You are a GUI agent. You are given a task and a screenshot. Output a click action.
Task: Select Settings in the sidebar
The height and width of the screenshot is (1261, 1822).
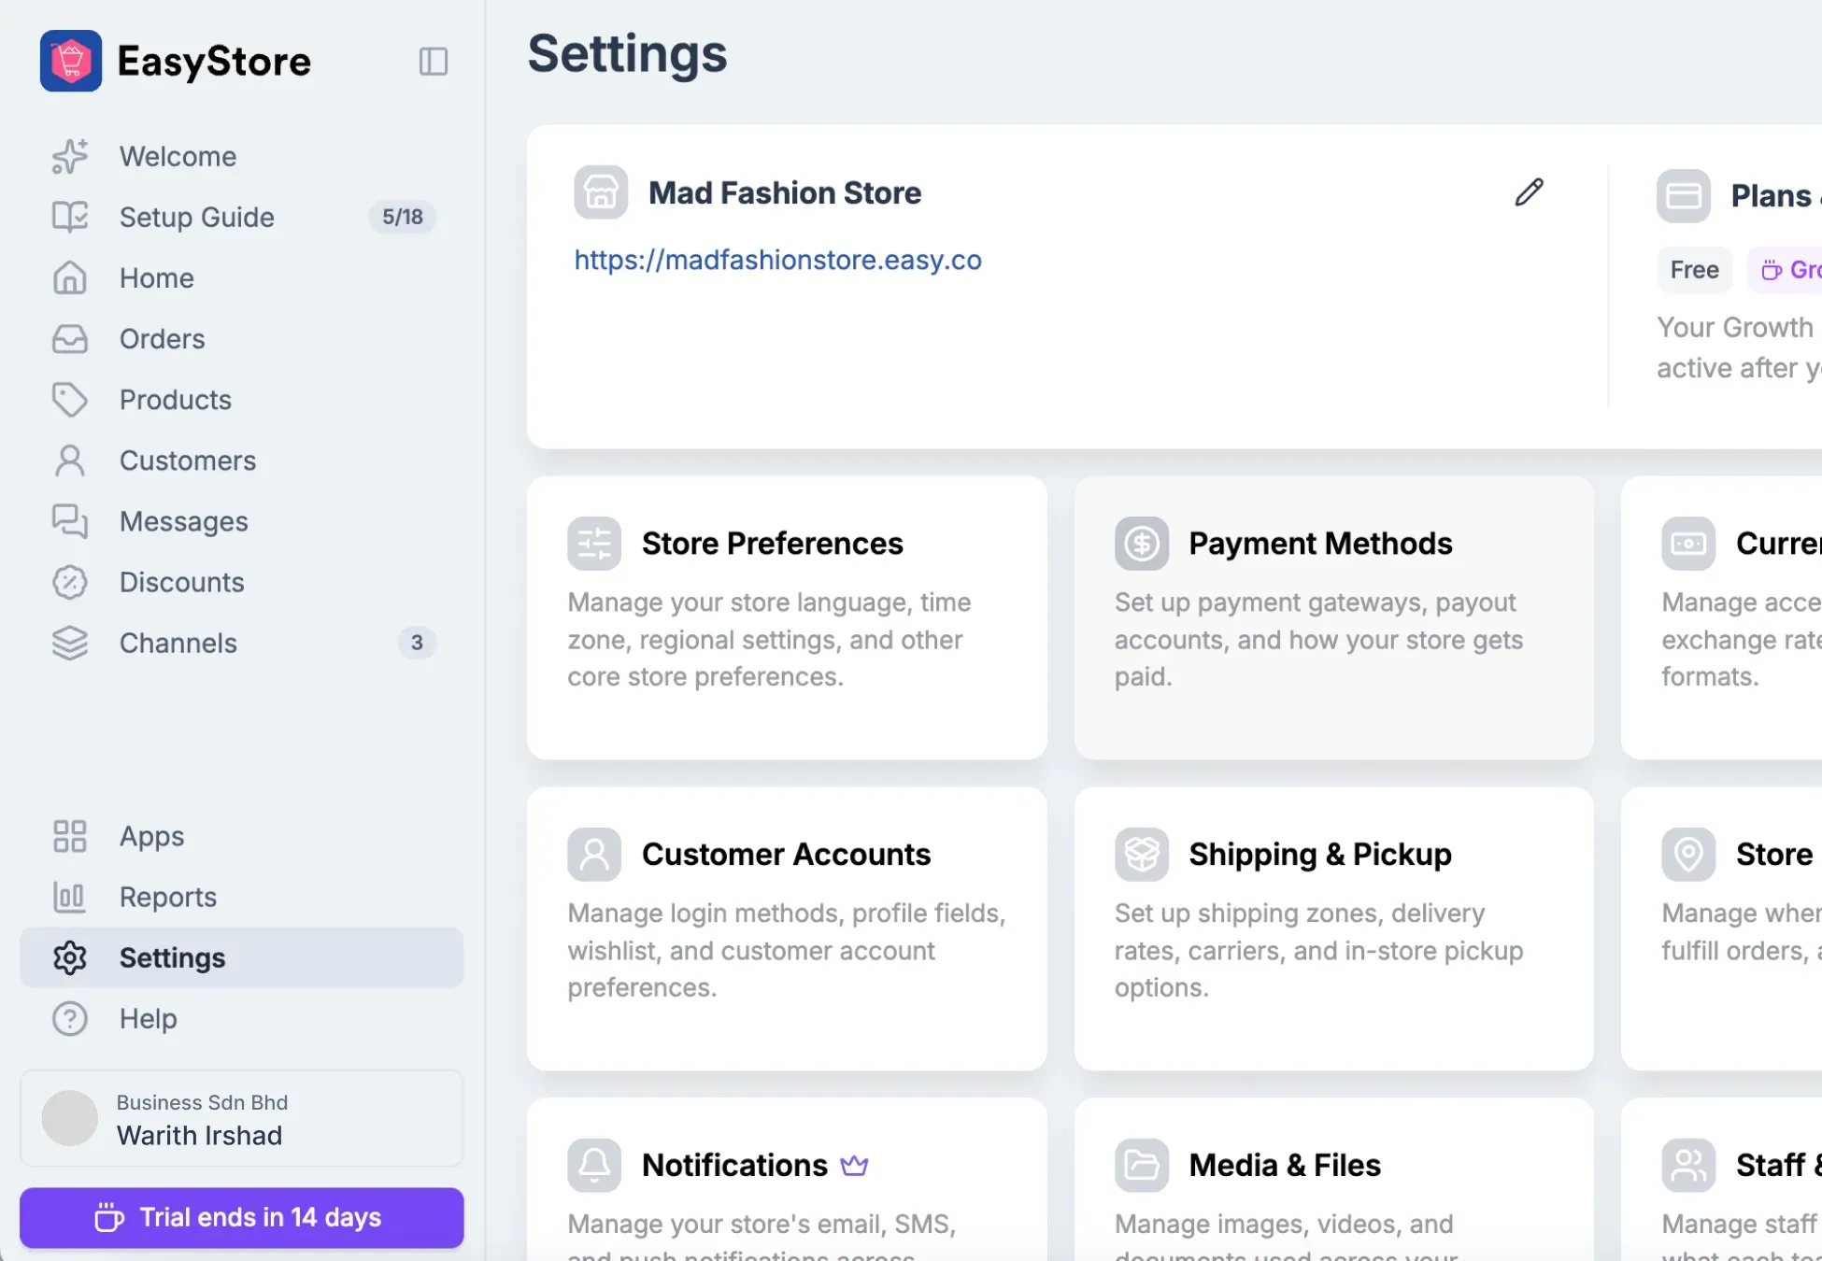coord(242,957)
